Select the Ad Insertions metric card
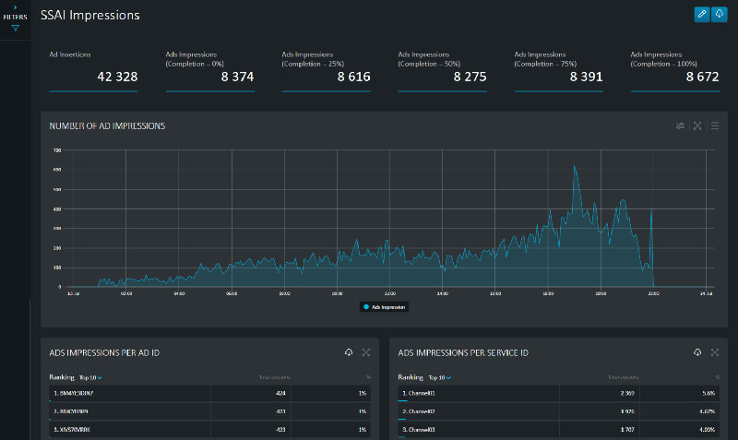 tap(93, 71)
